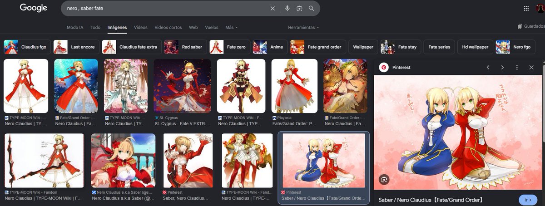Screen dimensions: 545x206
Task: Open search by image camera icon
Action: coord(299,8)
